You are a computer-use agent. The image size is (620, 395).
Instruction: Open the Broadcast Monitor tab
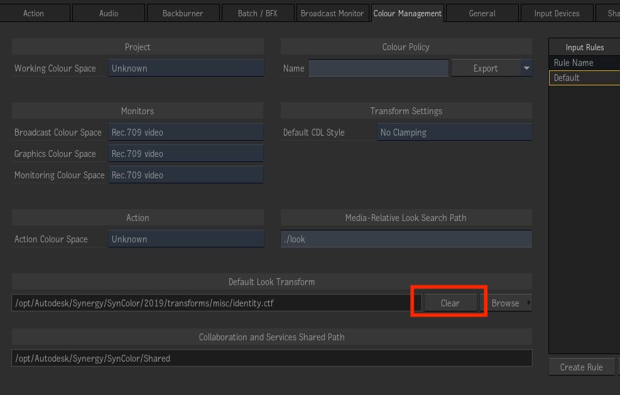tap(332, 13)
